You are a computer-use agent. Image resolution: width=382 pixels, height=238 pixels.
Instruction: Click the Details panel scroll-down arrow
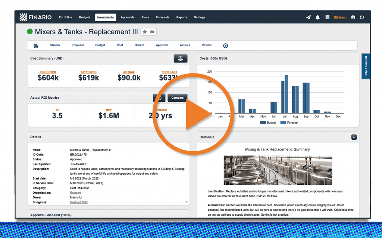click(x=187, y=202)
